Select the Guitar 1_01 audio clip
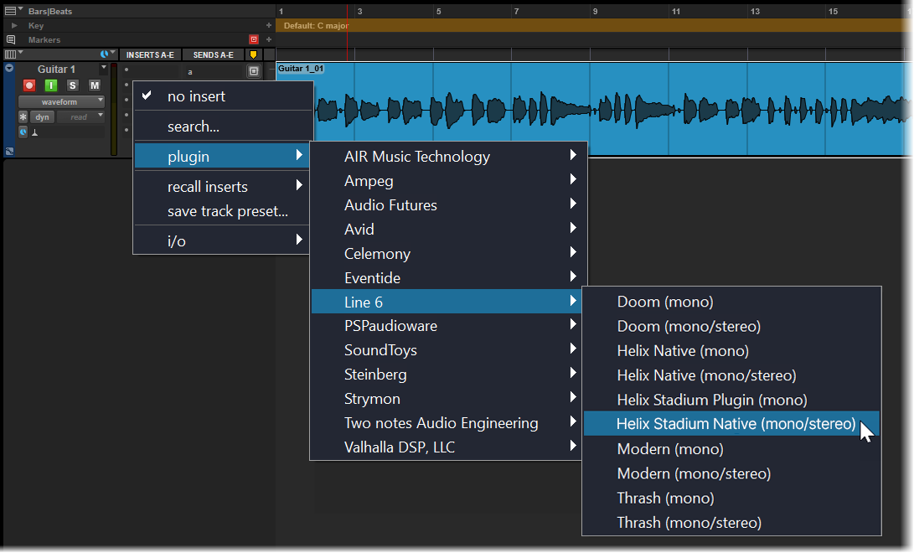This screenshot has height=553, width=914. (x=593, y=109)
